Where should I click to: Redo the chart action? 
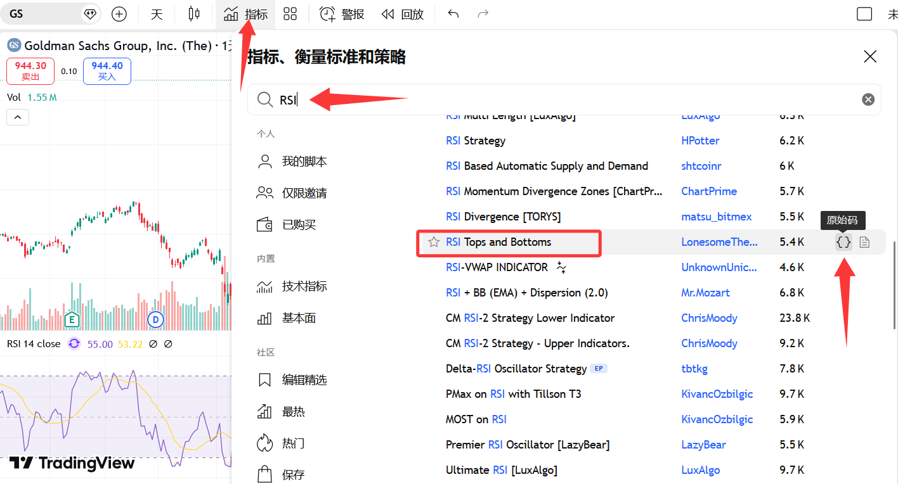tap(483, 14)
